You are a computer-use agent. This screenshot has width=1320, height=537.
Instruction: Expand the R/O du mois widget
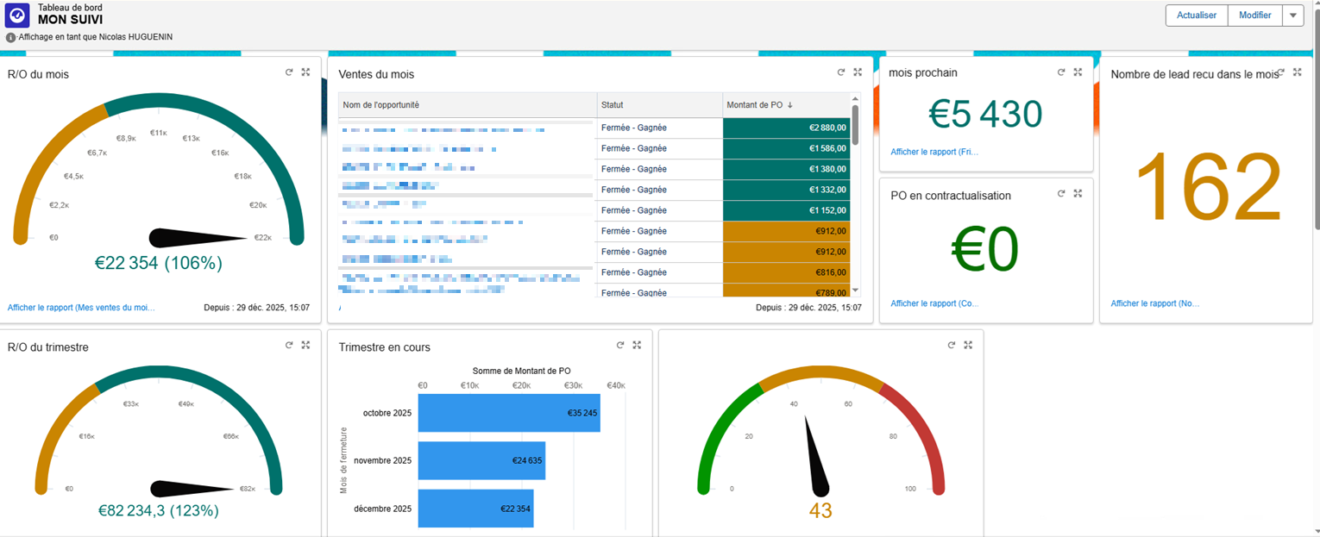click(305, 72)
